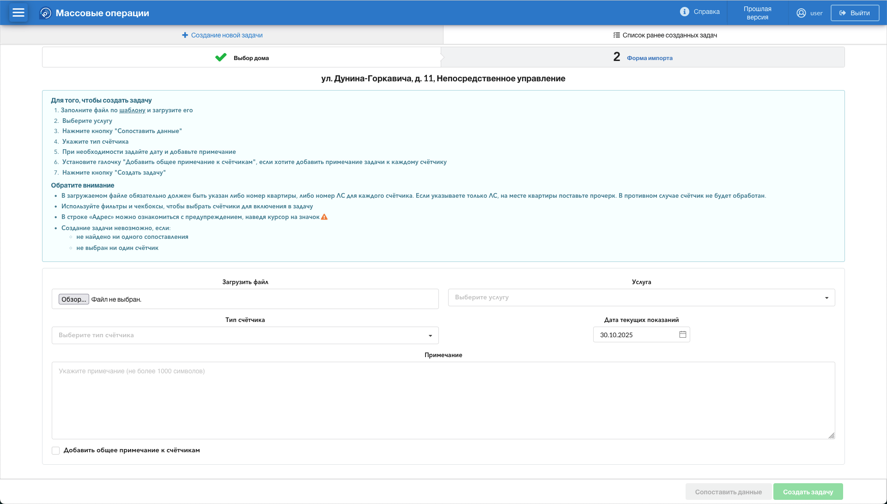Click the list icon for created tasks

click(x=616, y=35)
